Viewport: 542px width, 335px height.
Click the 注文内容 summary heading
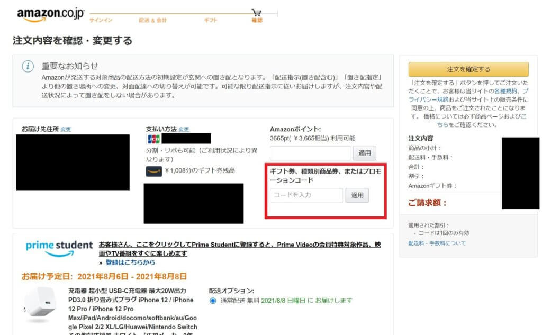pos(421,138)
